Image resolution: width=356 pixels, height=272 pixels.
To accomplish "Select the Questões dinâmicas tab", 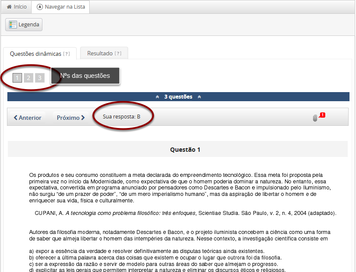I will click(x=36, y=54).
